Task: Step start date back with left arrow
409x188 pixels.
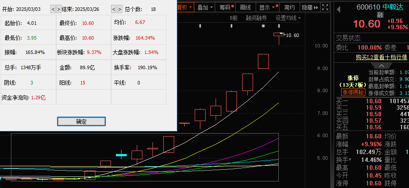Action: (x=53, y=9)
